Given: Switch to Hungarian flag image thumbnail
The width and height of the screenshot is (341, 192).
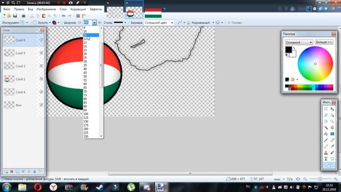Looking at the screenshot, I should [153, 13].
